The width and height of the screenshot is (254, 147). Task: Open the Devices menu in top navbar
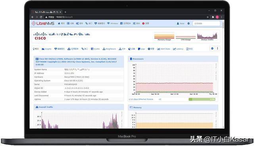70,23
